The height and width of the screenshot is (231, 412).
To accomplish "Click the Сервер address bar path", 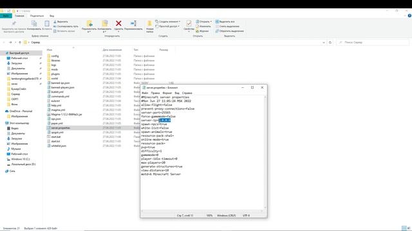I will coord(35,42).
